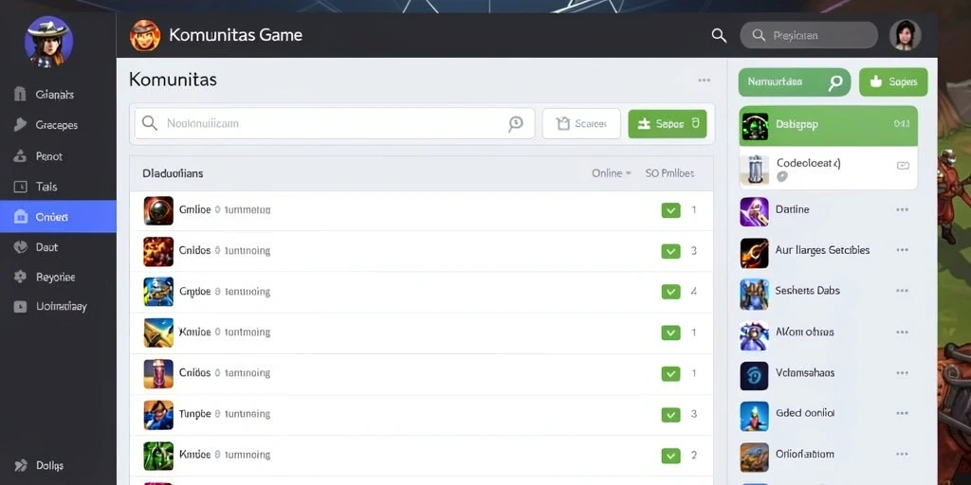Click the game icon of the Gmlioe row

point(158,210)
